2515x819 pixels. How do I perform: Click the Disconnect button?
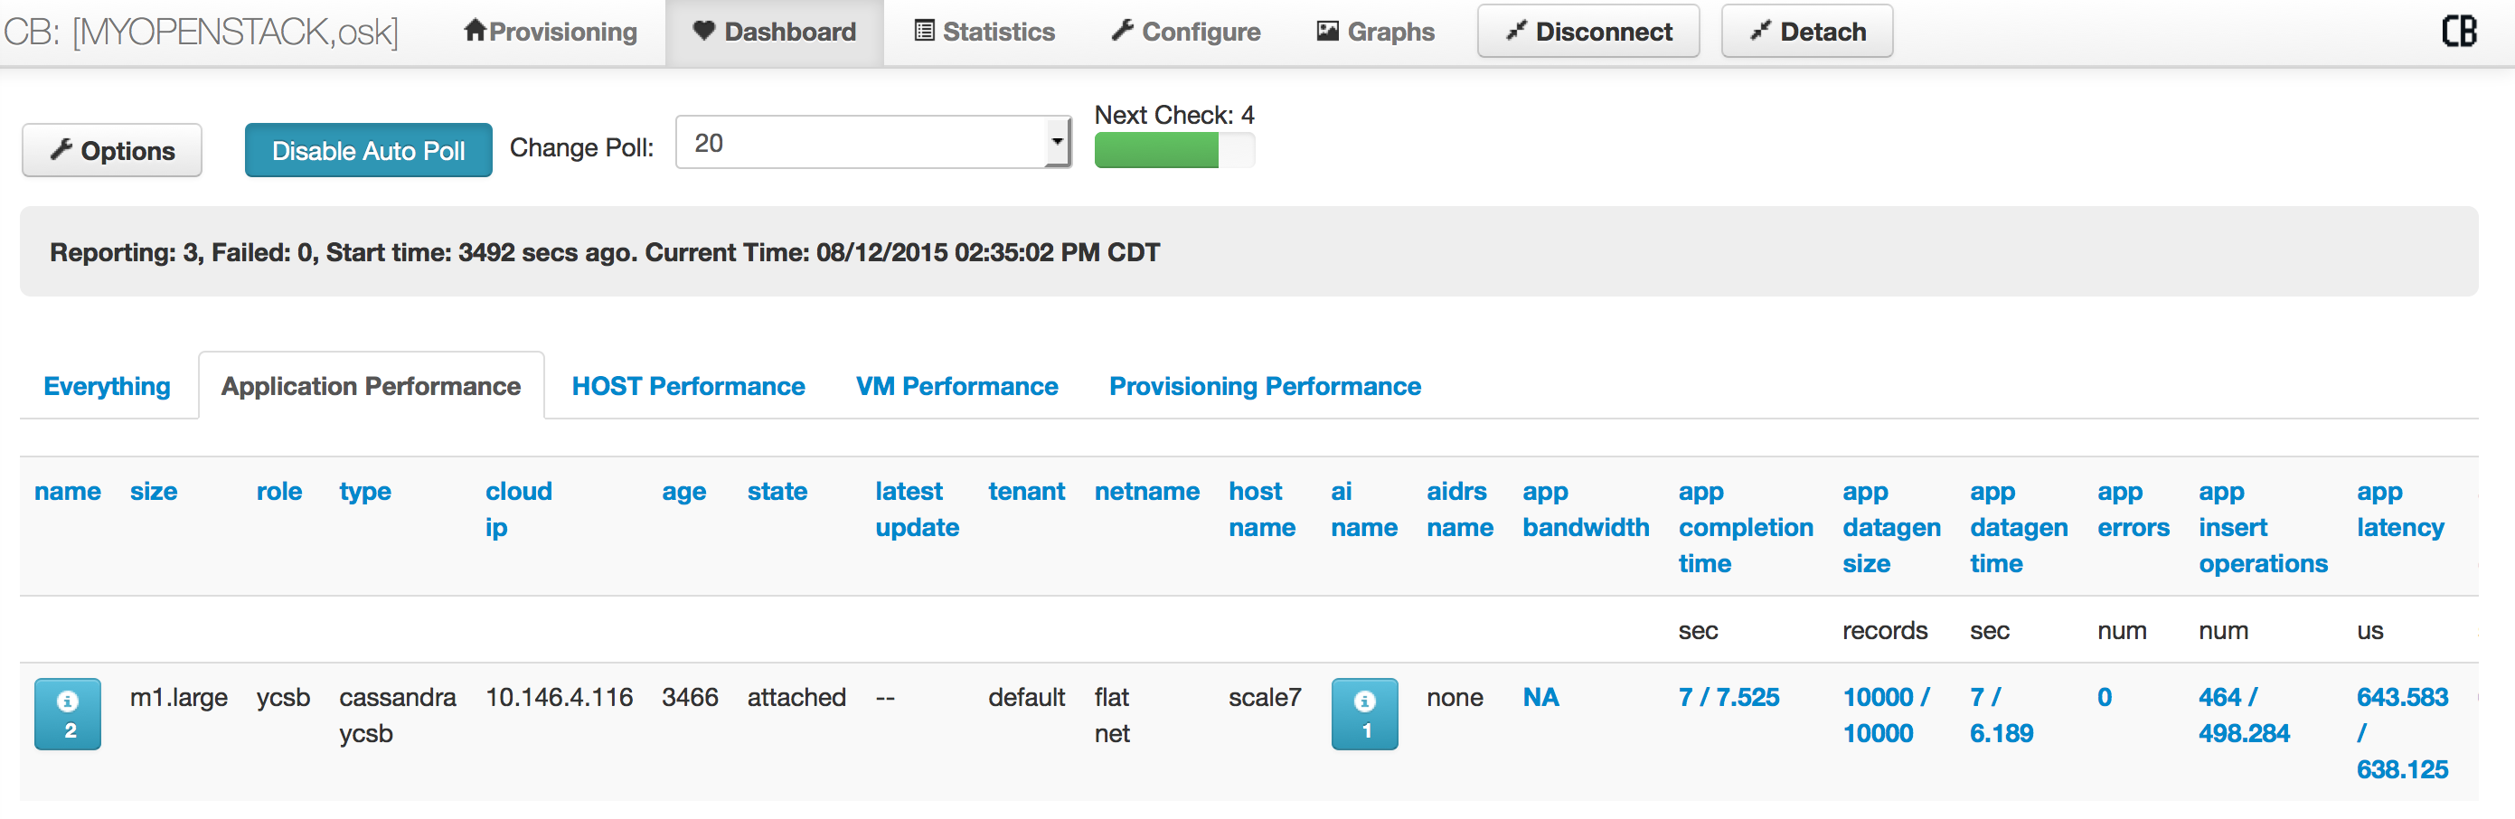(x=1587, y=33)
